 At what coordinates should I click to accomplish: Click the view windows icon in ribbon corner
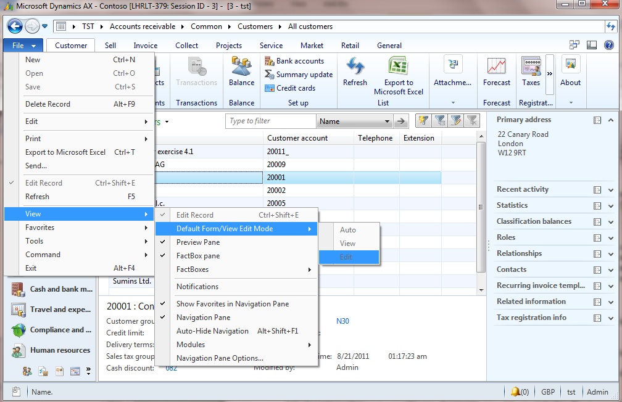574,45
